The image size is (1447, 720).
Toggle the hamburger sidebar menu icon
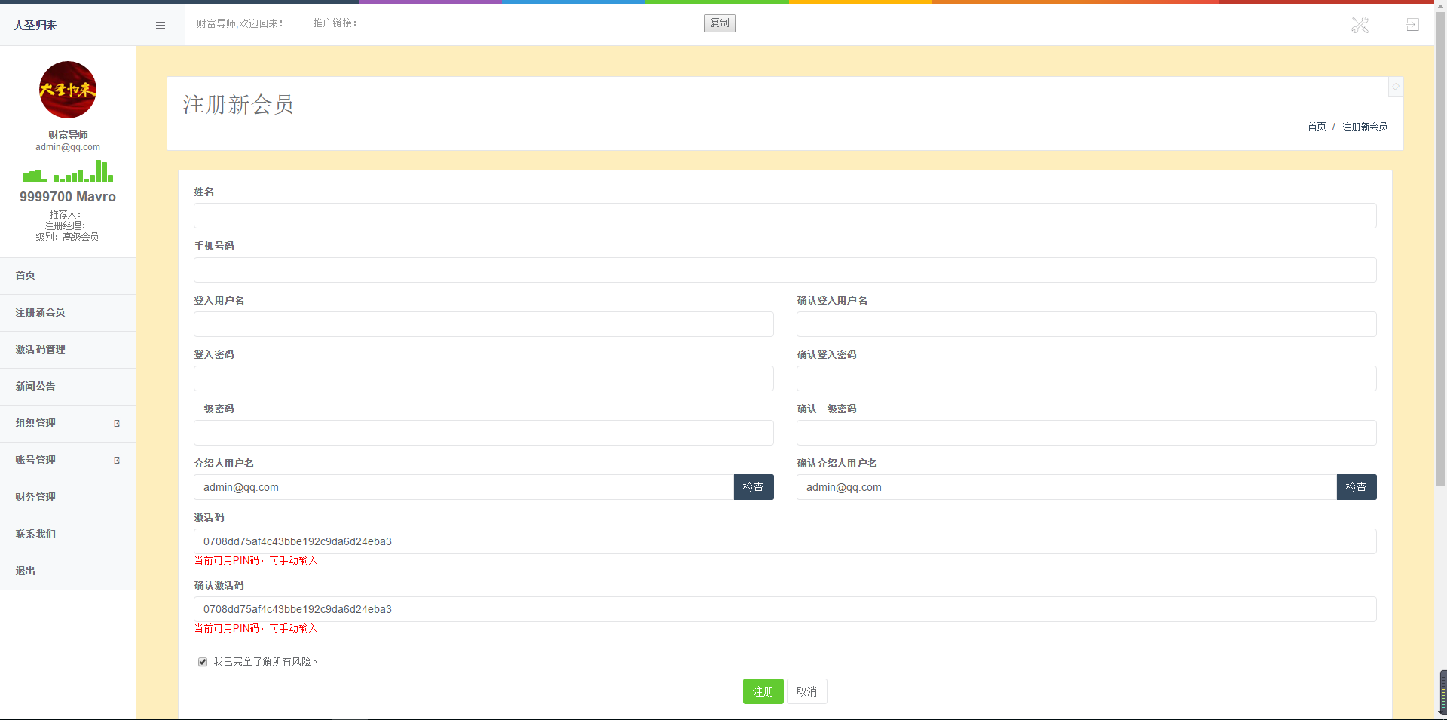[x=160, y=26]
